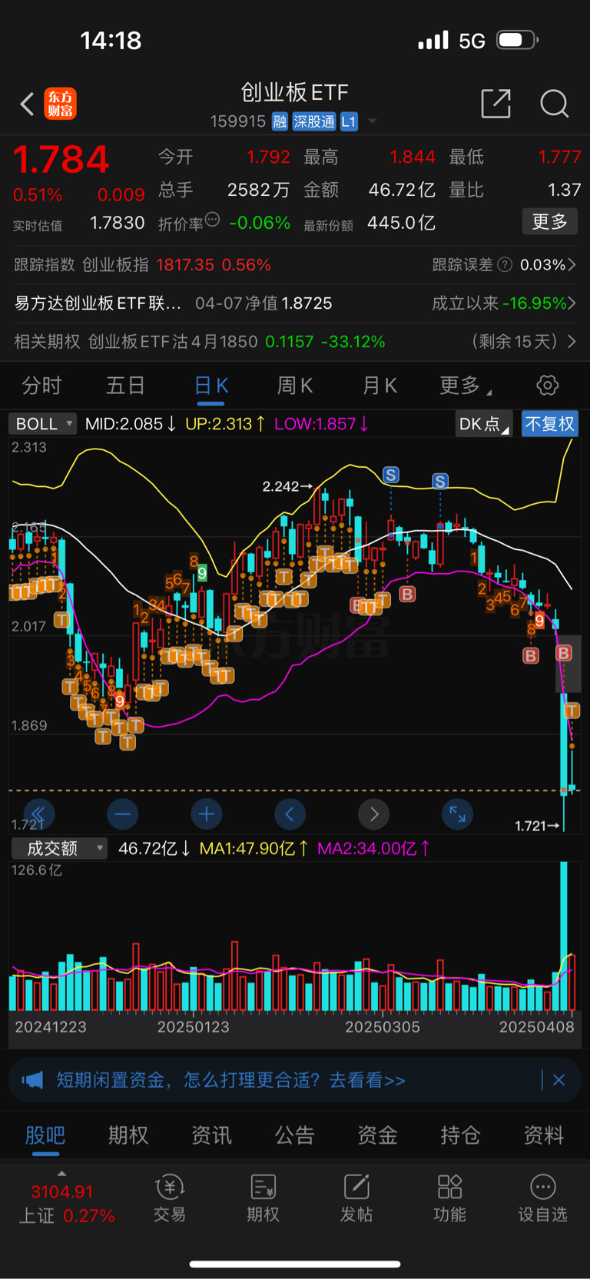Expand chart to fullscreen icon
The height and width of the screenshot is (1279, 590).
point(457,814)
